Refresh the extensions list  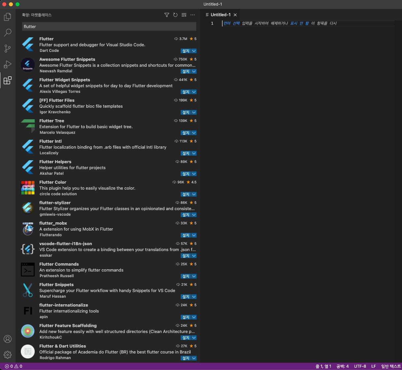(175, 15)
